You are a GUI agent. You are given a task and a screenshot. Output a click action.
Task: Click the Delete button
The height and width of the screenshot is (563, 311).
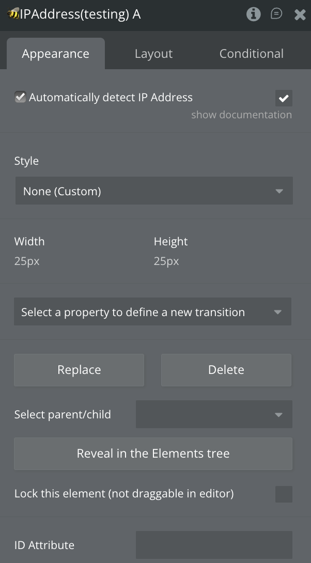click(226, 370)
